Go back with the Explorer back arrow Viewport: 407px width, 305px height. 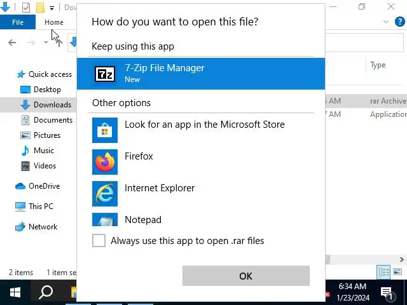[x=12, y=43]
